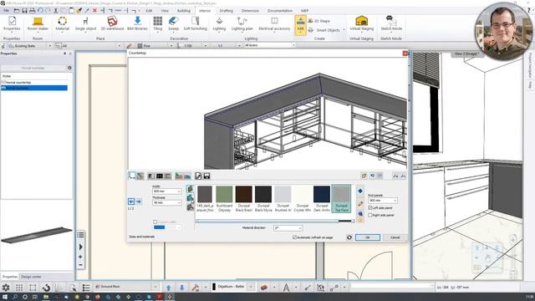Select Duropal Dark Anthracite blue swatch
Viewport: 535px width, 301px height.
point(322,199)
